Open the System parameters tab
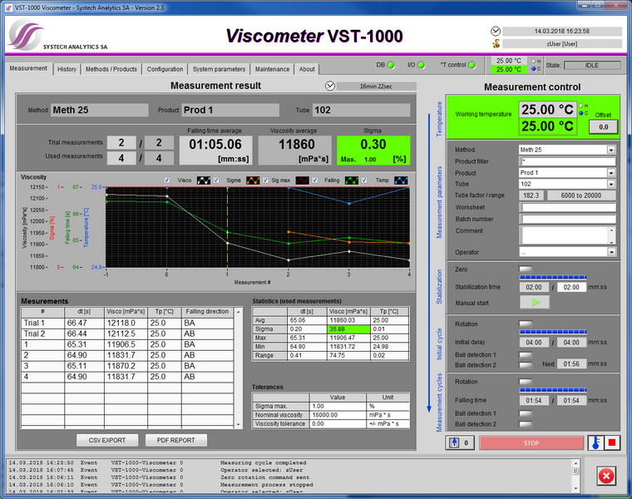Image resolution: width=632 pixels, height=499 pixels. click(x=219, y=69)
